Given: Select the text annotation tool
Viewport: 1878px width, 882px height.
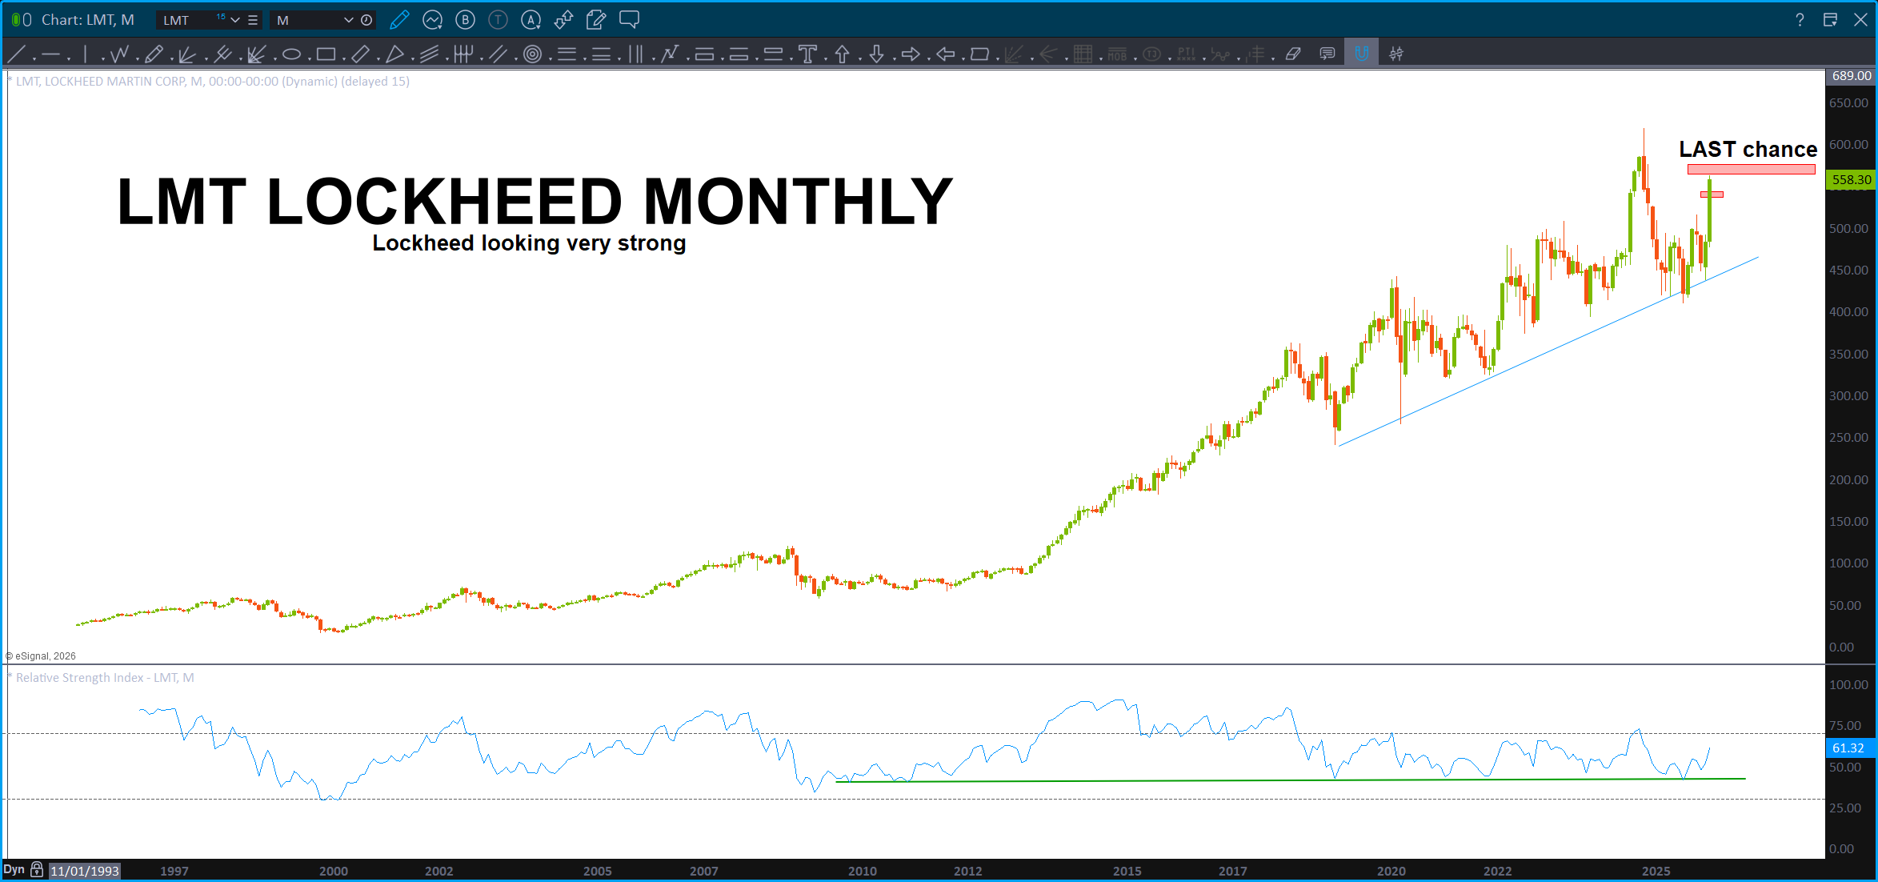Looking at the screenshot, I should tap(807, 54).
